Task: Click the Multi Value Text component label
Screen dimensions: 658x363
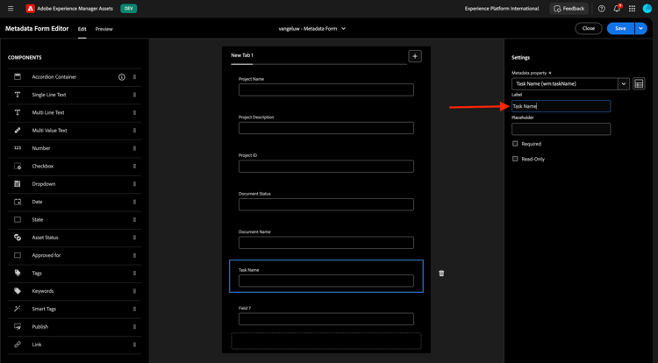Action: pyautogui.click(x=49, y=131)
